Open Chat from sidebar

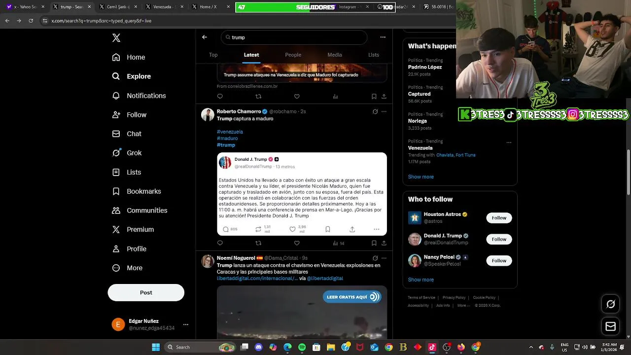(127, 134)
